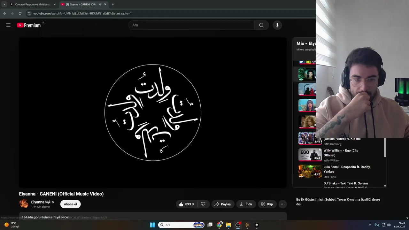Share the video via Paylaş button
This screenshot has height=230, width=409.
pyautogui.click(x=222, y=204)
